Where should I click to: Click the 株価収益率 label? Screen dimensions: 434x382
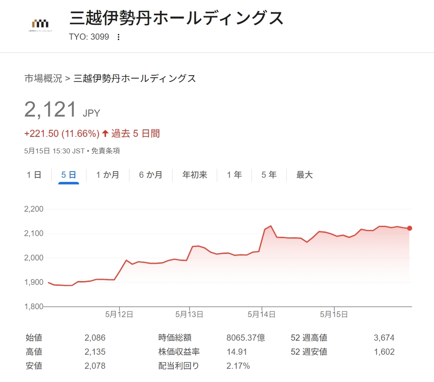[x=179, y=352]
